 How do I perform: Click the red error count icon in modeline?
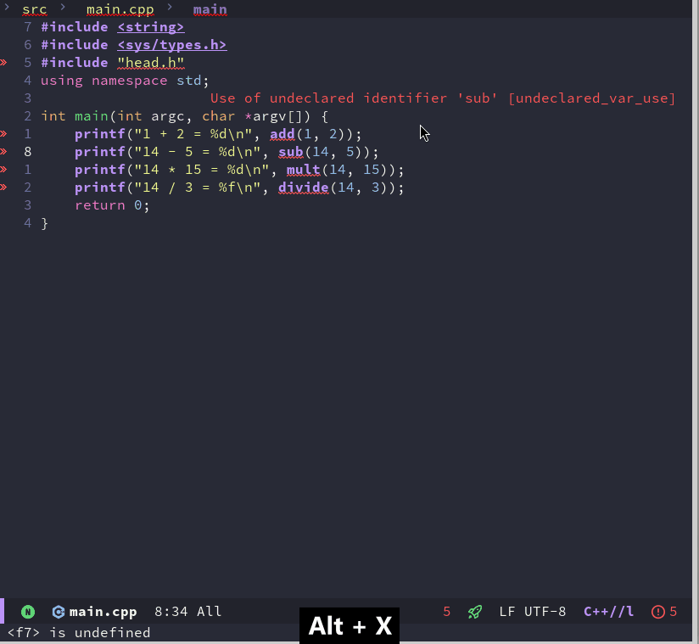click(658, 612)
